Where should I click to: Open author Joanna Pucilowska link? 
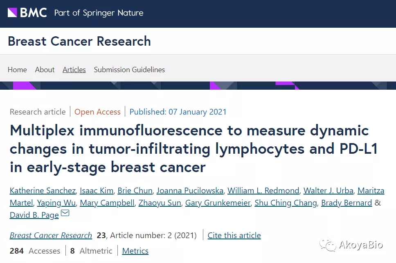click(190, 190)
